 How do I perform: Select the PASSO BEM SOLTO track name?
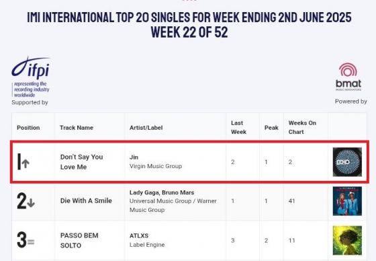(79, 240)
